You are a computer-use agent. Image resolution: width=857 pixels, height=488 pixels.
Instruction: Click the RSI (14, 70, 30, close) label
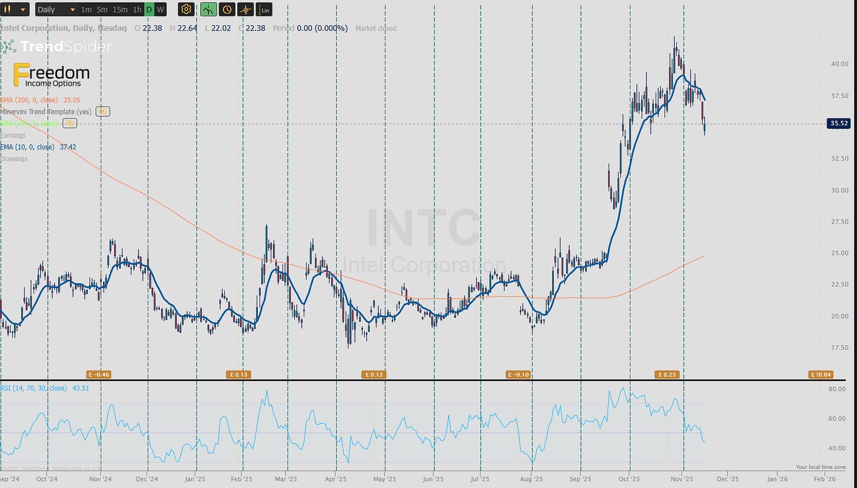(34, 388)
